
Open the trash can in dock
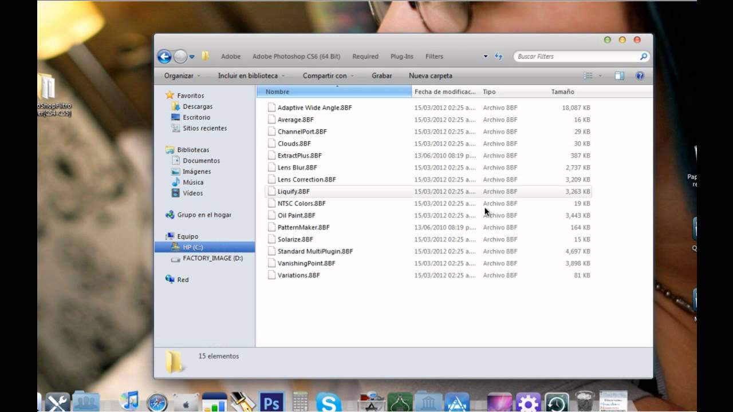click(x=584, y=401)
